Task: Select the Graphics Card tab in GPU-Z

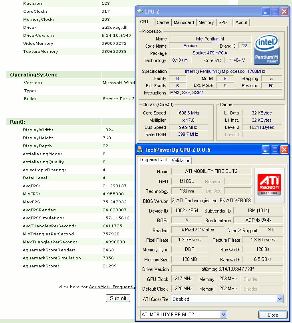Action: (x=154, y=160)
